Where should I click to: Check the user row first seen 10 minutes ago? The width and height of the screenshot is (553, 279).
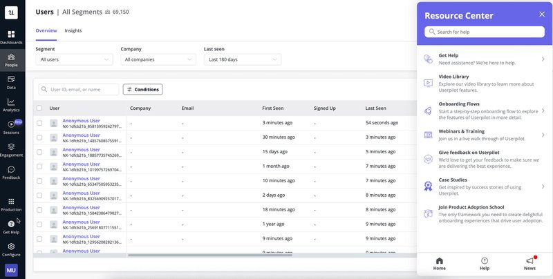(x=39, y=181)
